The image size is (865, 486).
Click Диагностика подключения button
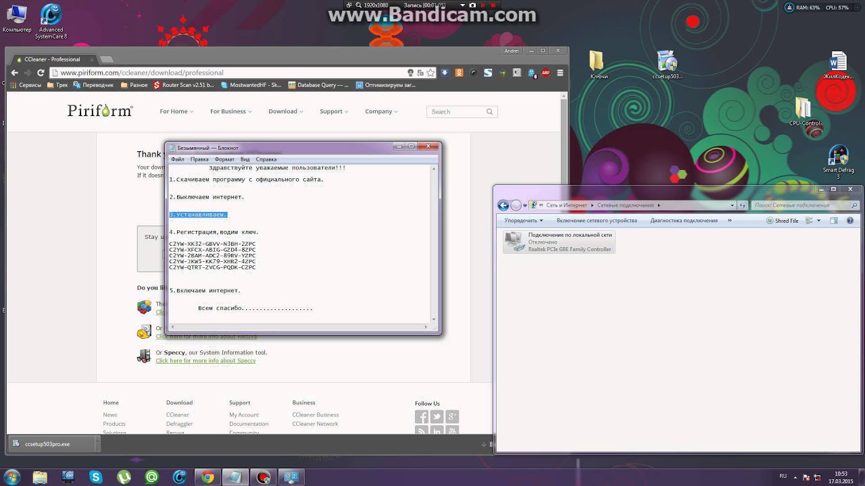(x=684, y=221)
